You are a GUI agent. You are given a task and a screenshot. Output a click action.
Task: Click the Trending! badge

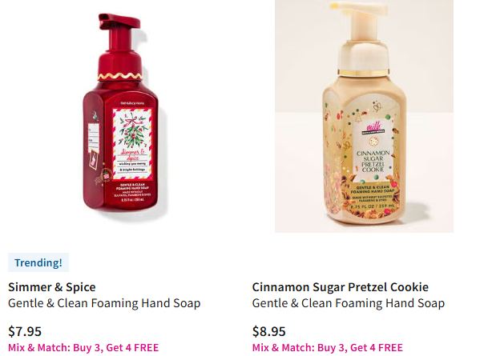[x=38, y=262]
